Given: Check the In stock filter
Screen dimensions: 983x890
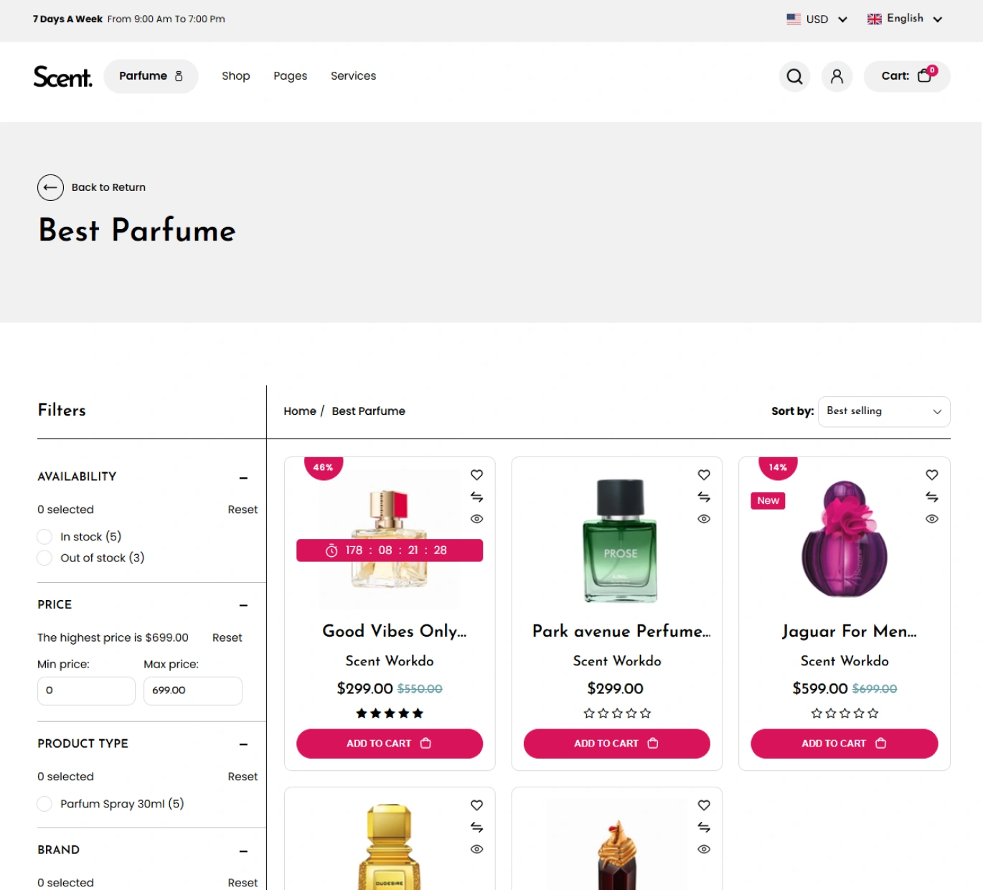Looking at the screenshot, I should pos(44,537).
